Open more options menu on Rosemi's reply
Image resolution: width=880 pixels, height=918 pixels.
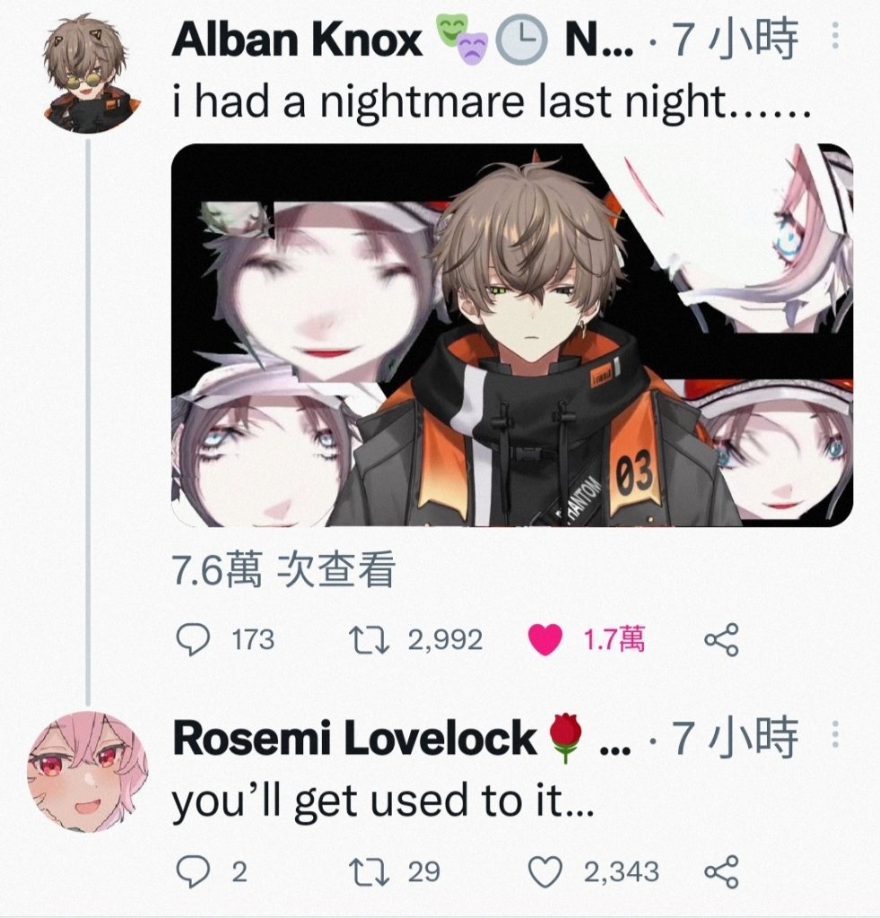(835, 735)
